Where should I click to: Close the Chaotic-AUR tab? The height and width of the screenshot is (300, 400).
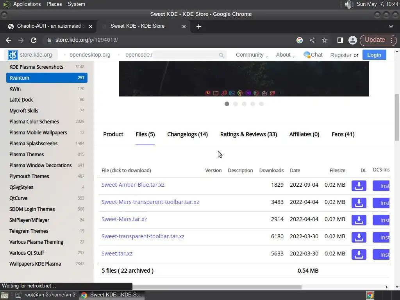(x=91, y=27)
